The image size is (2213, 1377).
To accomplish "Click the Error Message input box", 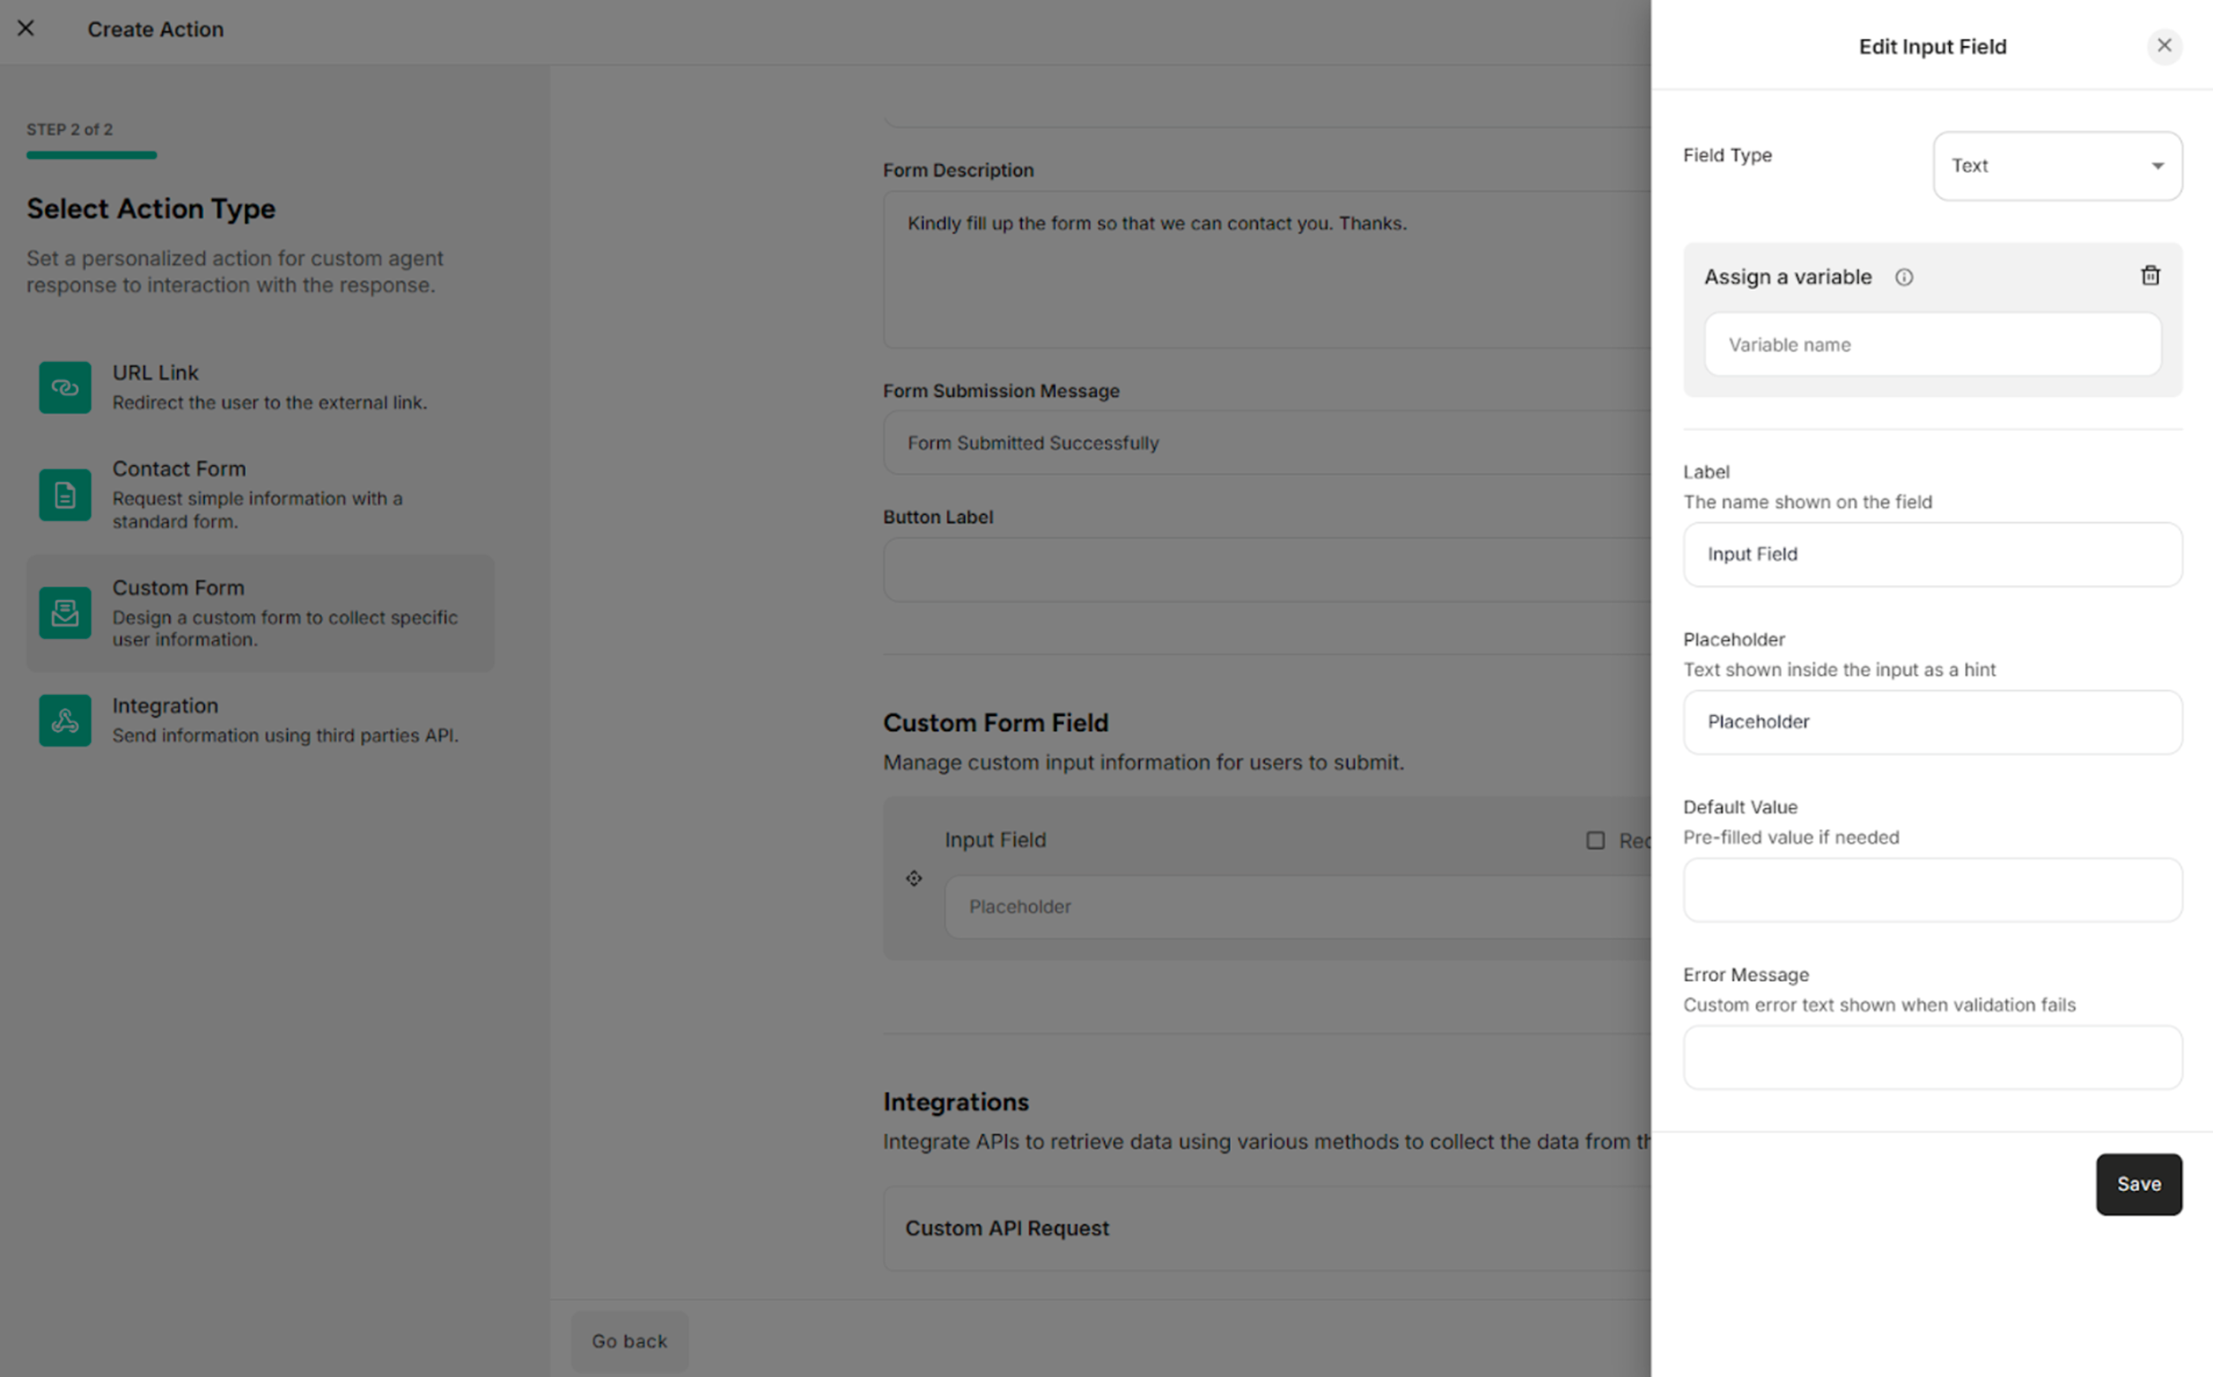I will (x=1932, y=1056).
